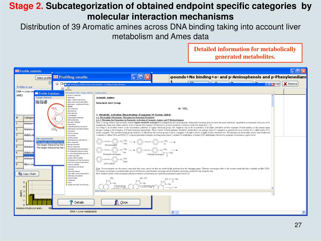
Task: Click the Advanced icon in Profiling Scheme Browser
Action: tap(68, 88)
